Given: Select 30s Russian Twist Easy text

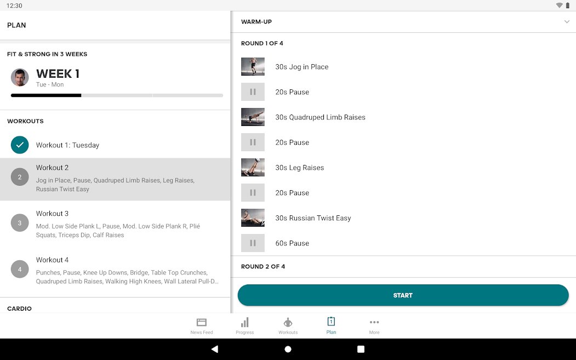Looking at the screenshot, I should [x=313, y=218].
